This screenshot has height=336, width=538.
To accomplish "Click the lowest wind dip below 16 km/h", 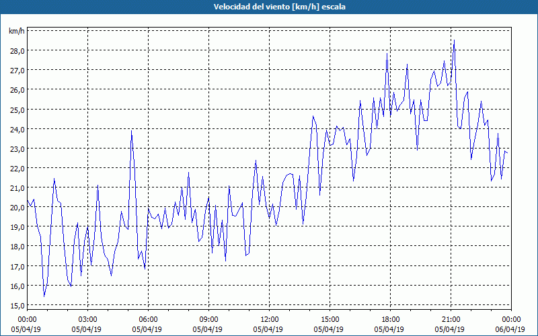I will [44, 296].
